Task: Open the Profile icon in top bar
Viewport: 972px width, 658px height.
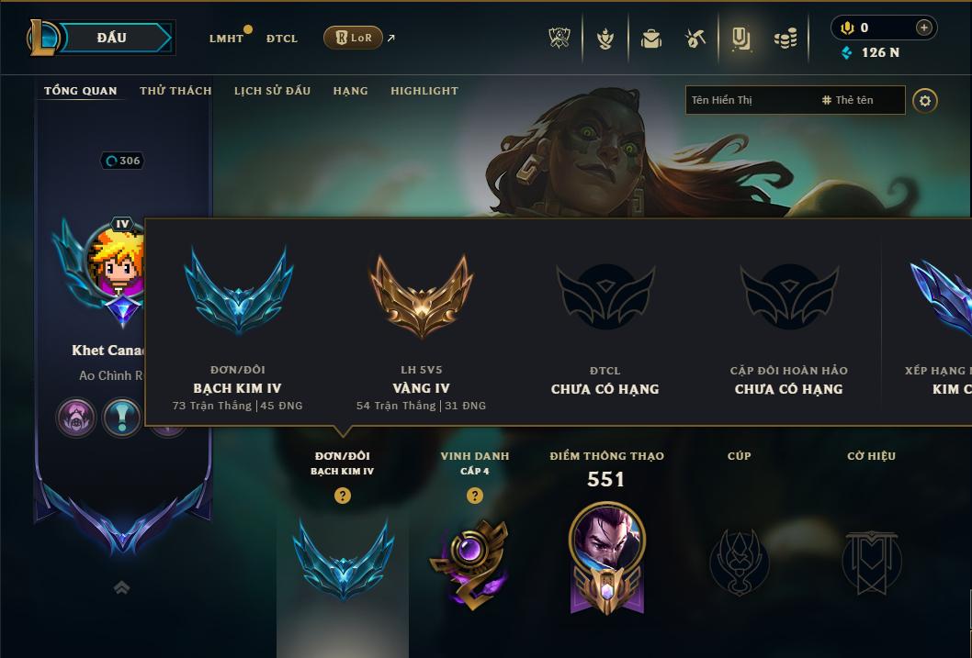Action: 740,39
